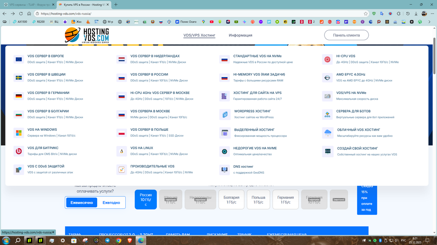
Task: Select the Россия 10 Гб/с location
Action: (x=146, y=199)
